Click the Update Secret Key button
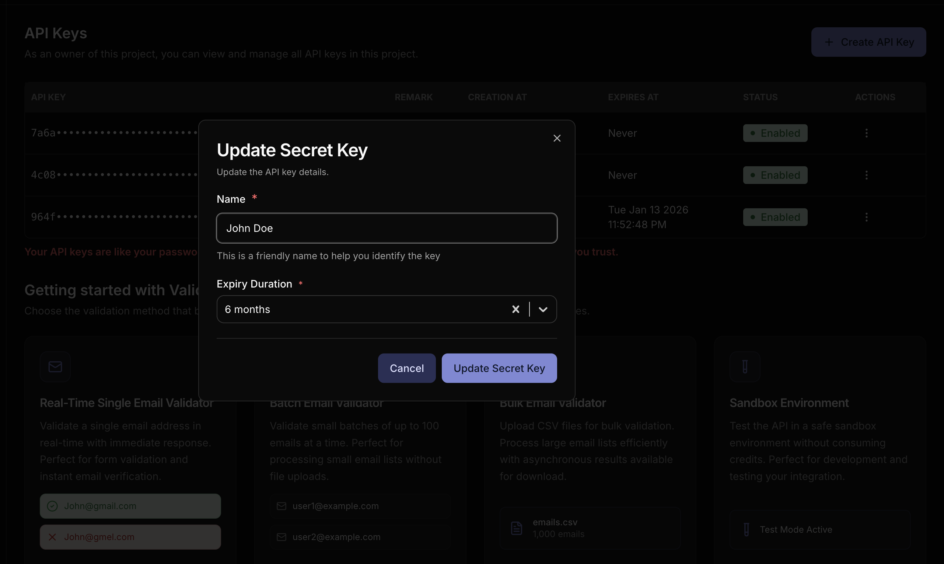This screenshot has height=564, width=944. [x=499, y=368]
